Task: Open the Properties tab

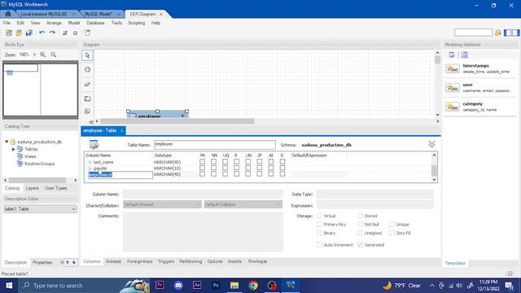Action: (42, 262)
